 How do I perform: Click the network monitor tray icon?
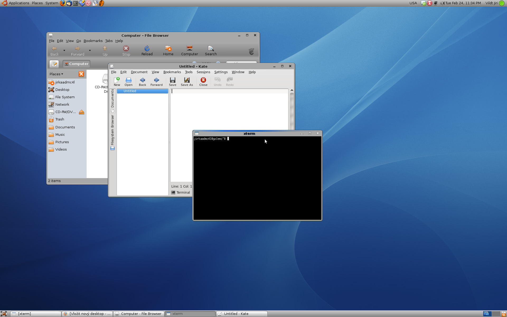pos(436,3)
